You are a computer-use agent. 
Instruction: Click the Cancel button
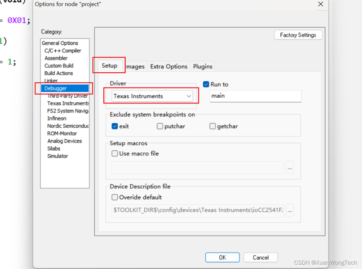261,258
